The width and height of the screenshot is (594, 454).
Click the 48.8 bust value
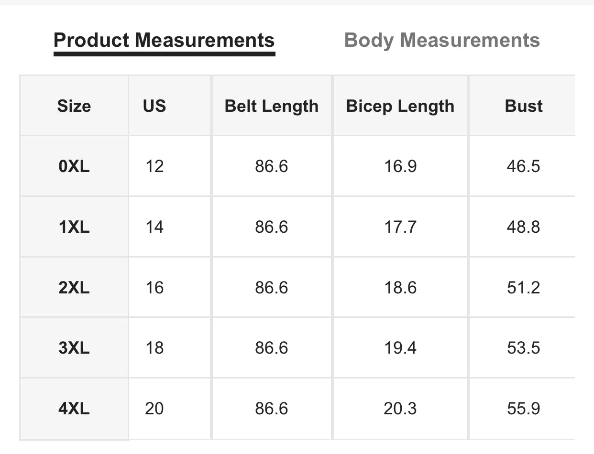(x=523, y=227)
